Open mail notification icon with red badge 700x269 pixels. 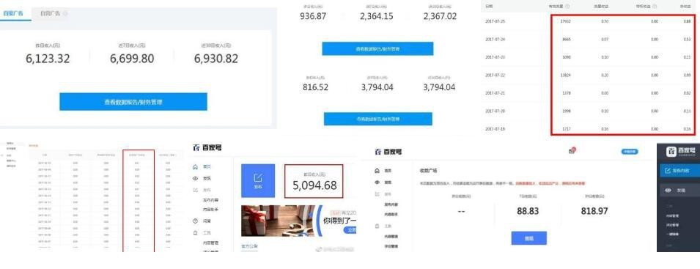click(x=572, y=151)
